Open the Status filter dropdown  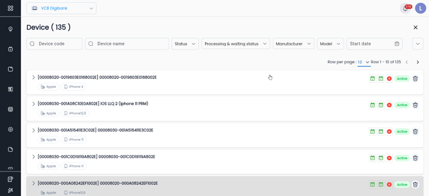tap(185, 44)
